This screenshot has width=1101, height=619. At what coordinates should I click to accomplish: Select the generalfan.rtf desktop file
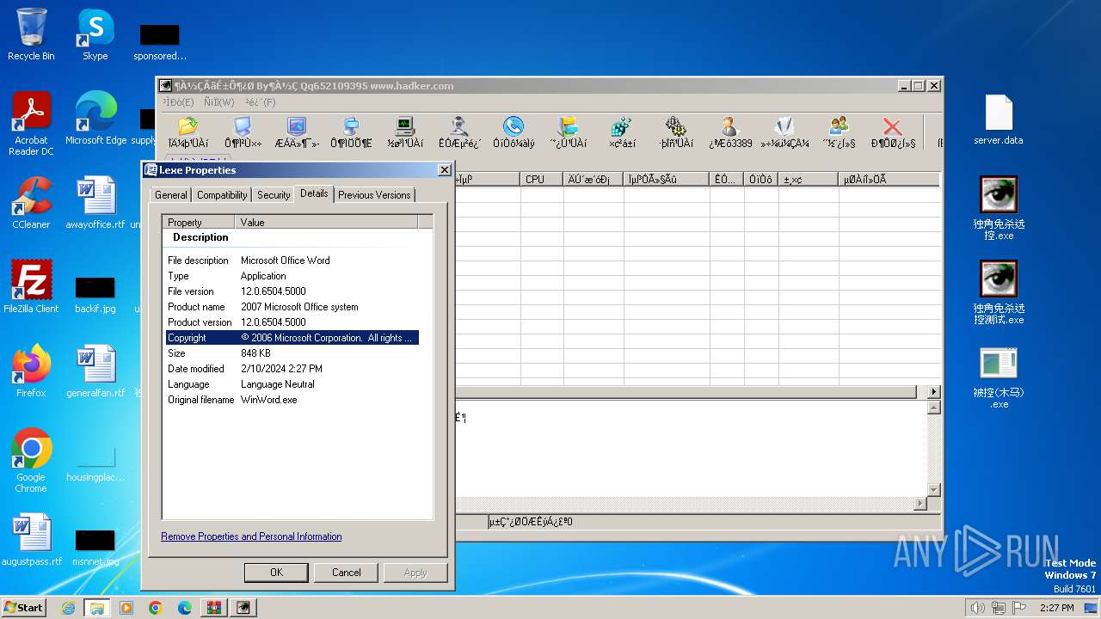(95, 371)
